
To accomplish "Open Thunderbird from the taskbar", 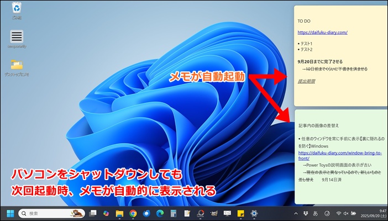I will pos(146,213).
